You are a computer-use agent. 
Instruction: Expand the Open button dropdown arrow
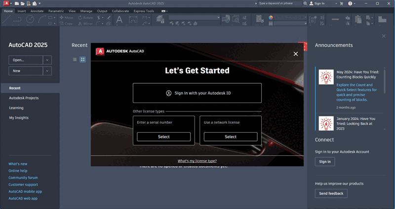(47, 60)
